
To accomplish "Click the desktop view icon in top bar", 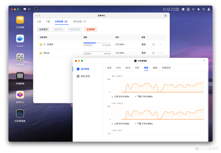I will tap(25, 9).
